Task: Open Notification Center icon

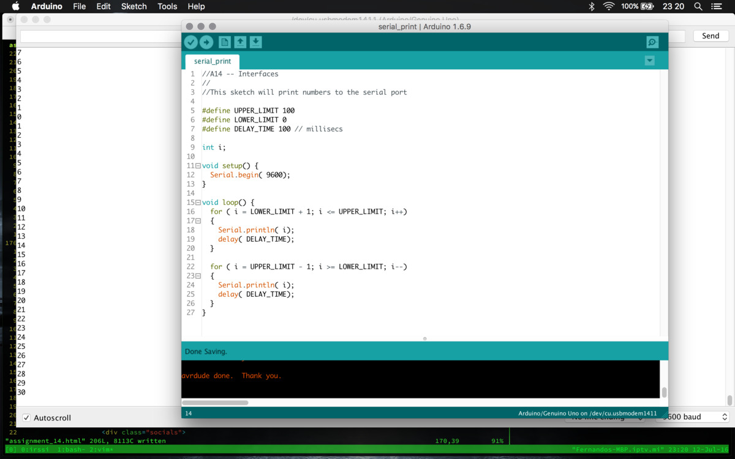Action: pyautogui.click(x=717, y=6)
